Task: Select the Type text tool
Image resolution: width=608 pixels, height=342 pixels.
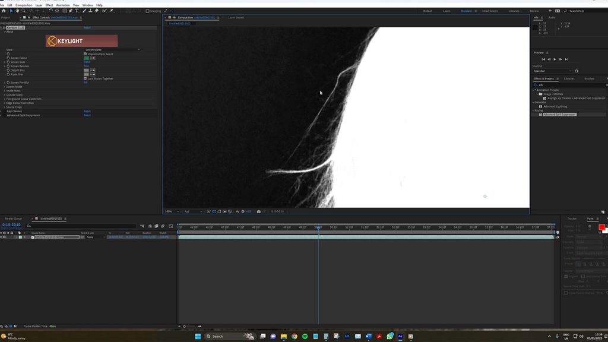Action: [77, 11]
